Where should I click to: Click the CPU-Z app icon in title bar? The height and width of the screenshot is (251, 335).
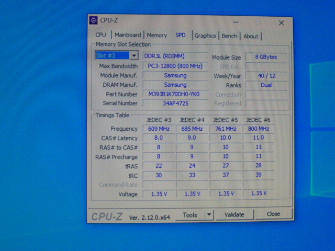[x=93, y=20]
